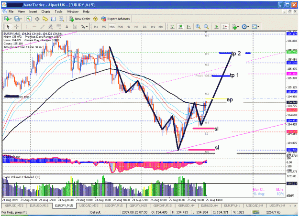Switch chart to Line Chart type
Image resolution: width=299 pixels, height=216 pixels.
[188, 27]
